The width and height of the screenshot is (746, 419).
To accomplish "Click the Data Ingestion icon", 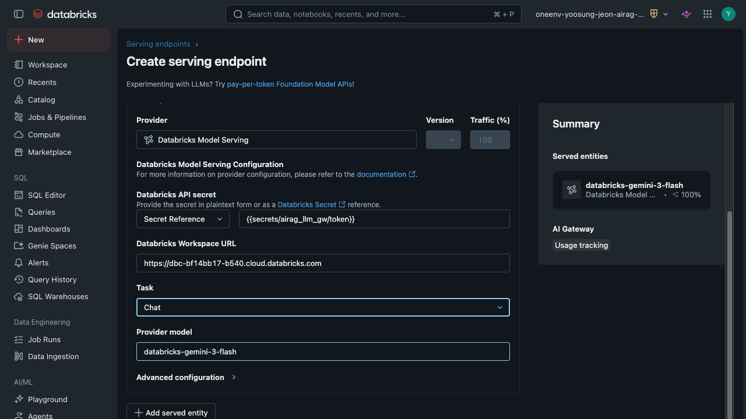I will [x=19, y=356].
